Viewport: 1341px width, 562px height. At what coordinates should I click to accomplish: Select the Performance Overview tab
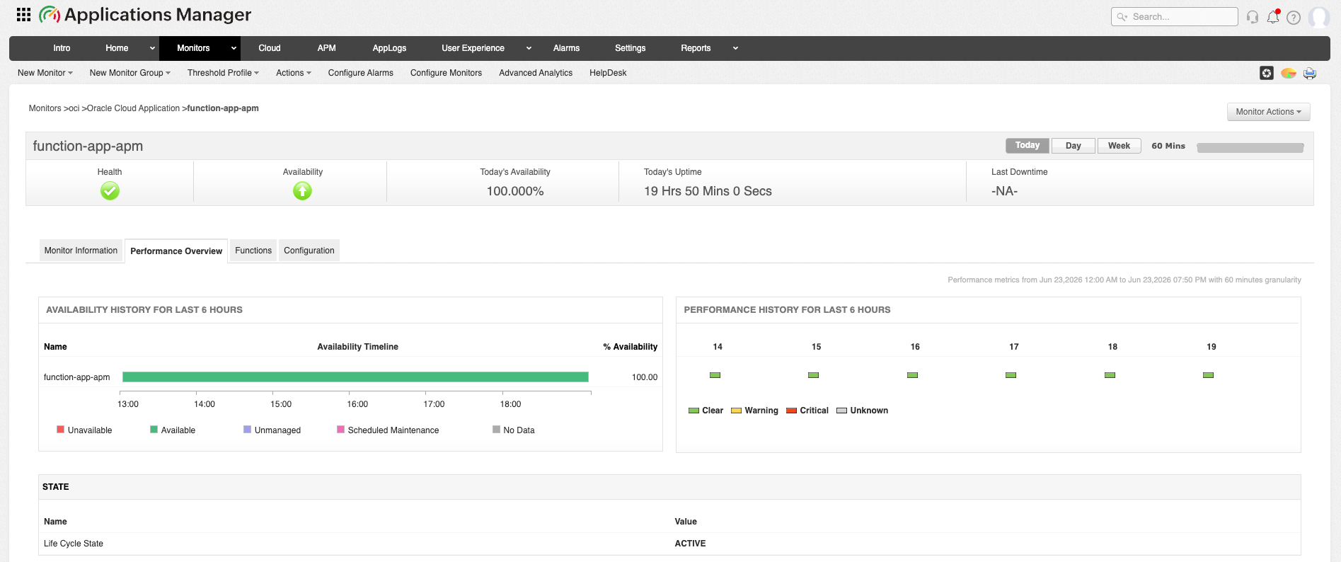[176, 251]
